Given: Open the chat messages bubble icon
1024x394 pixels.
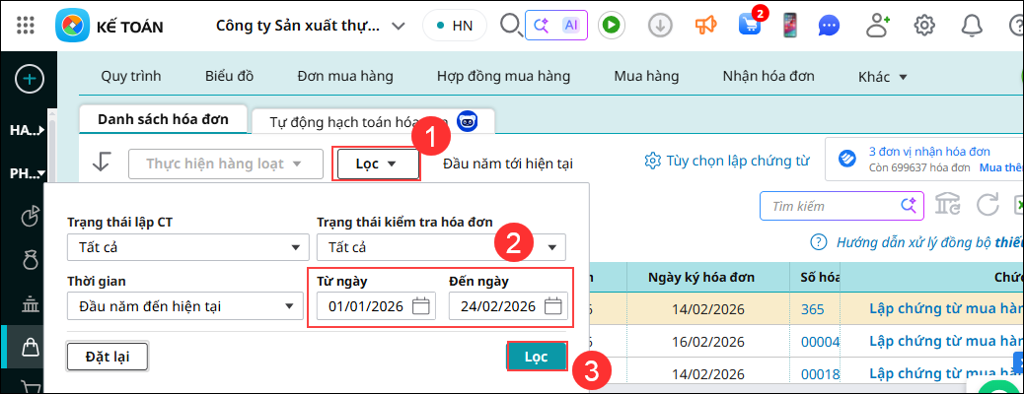Looking at the screenshot, I should tap(832, 26).
